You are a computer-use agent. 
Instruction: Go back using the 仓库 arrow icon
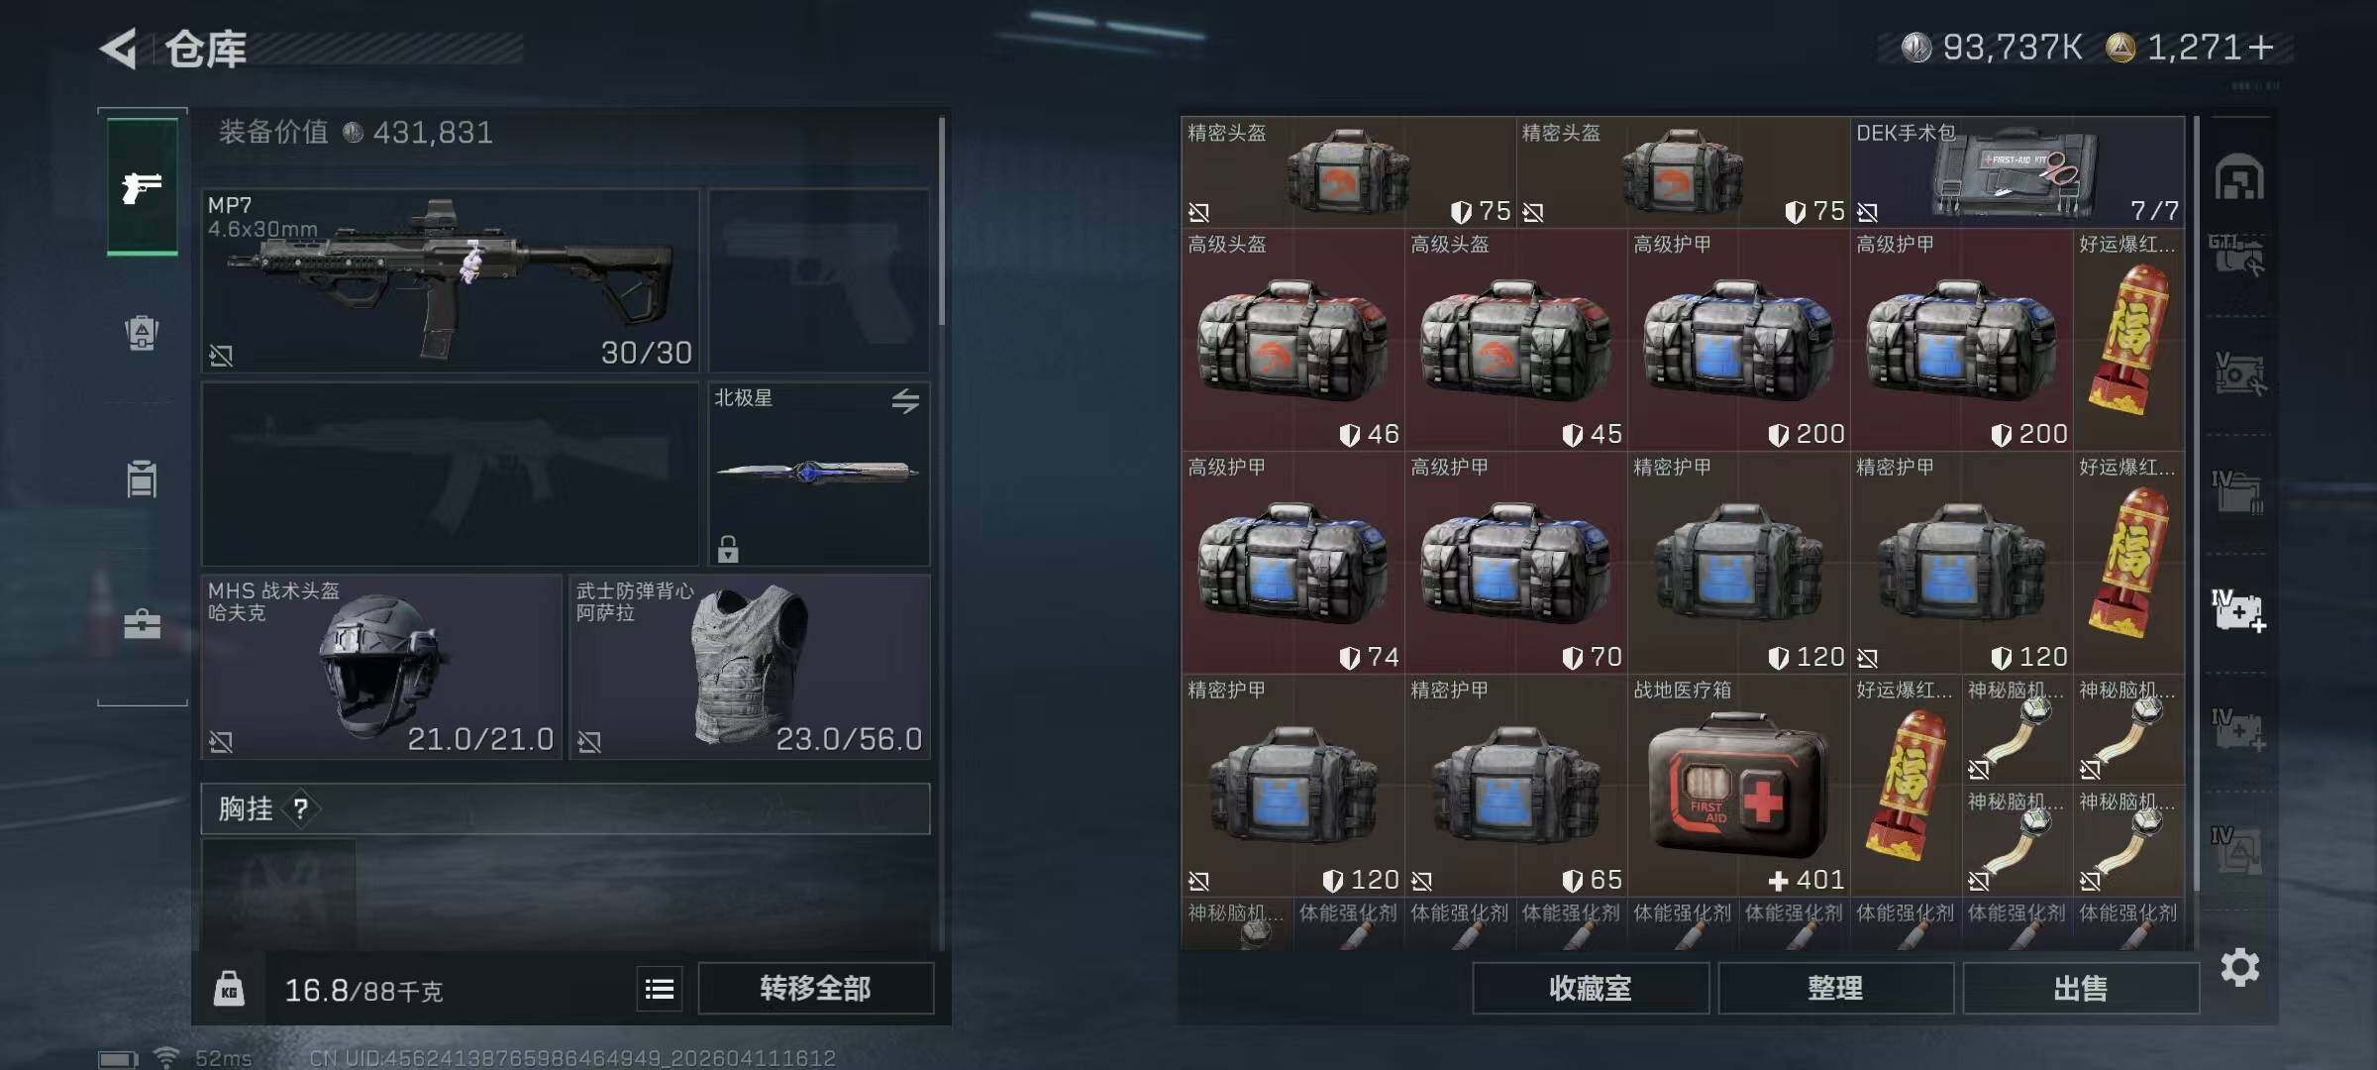tap(119, 49)
